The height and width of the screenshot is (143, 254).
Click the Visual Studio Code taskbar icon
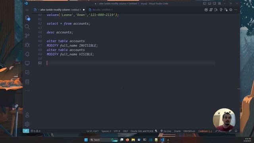point(162,140)
